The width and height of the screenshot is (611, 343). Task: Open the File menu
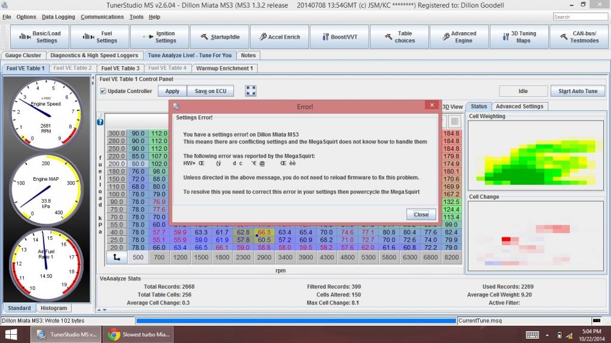[x=7, y=17]
